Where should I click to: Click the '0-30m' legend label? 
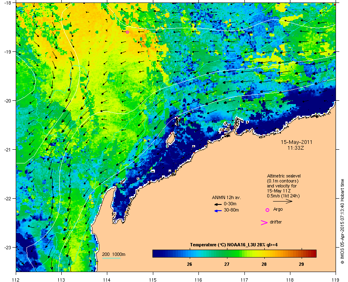click(x=230, y=204)
